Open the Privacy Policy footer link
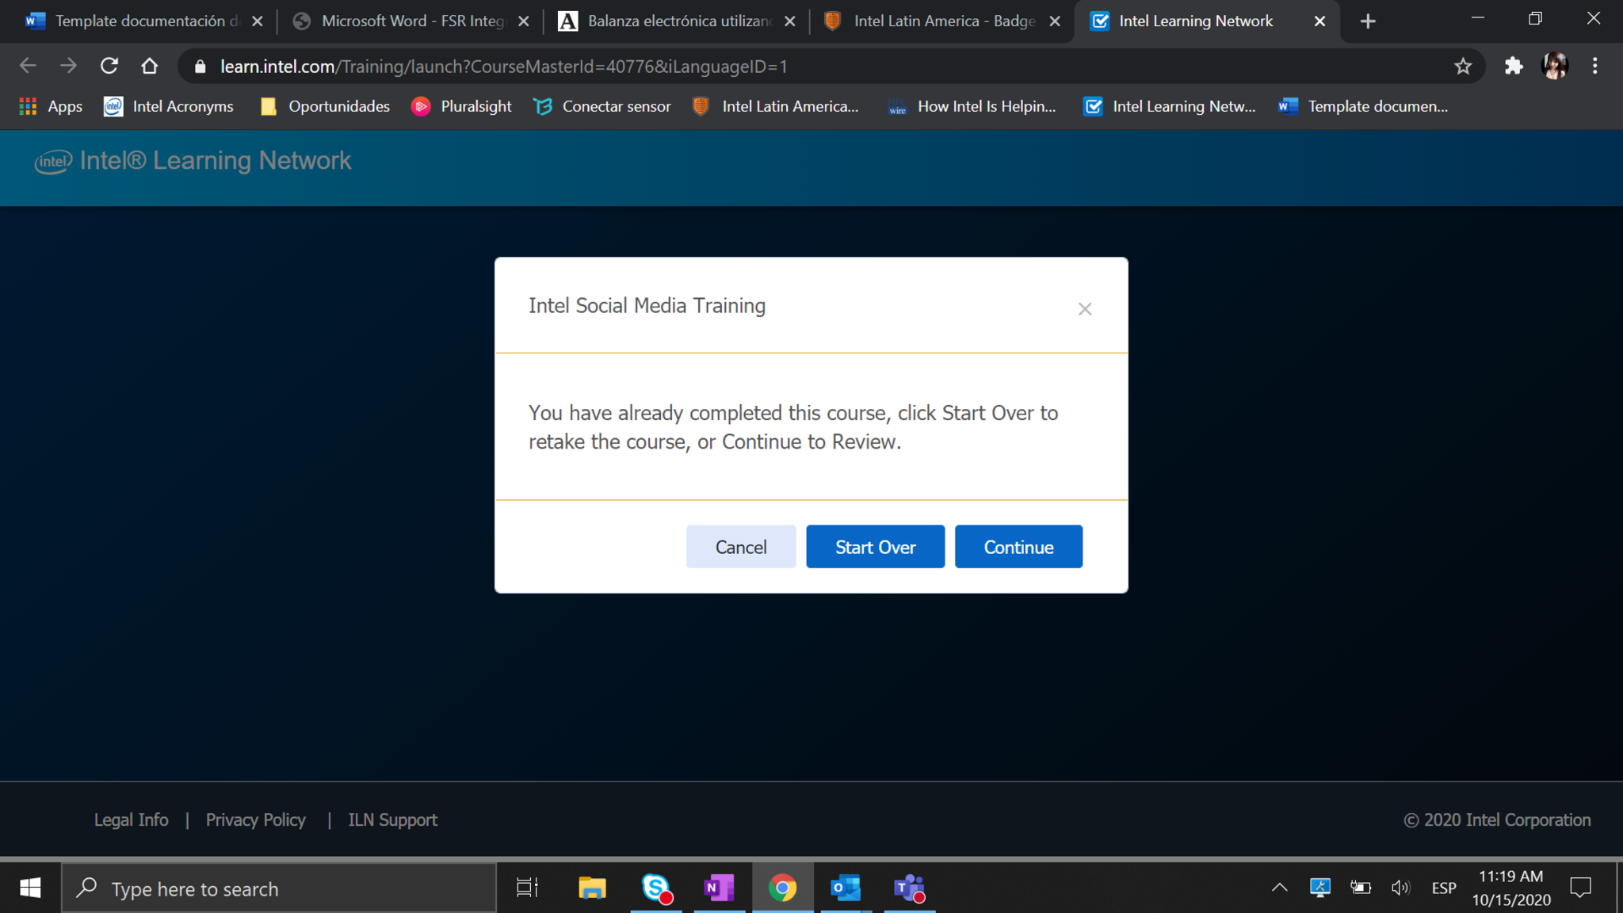Viewport: 1623px width, 913px height. click(255, 819)
